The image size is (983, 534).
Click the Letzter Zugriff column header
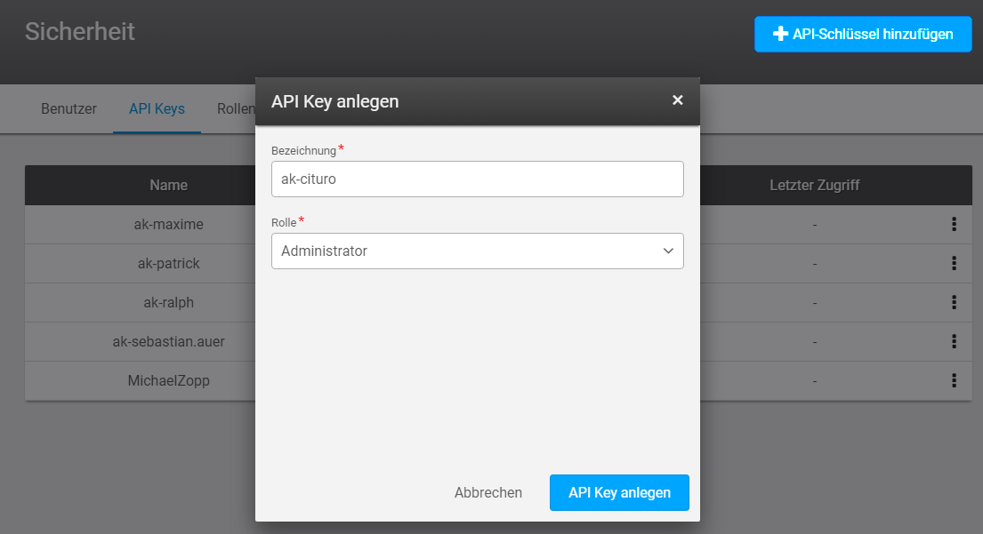click(x=814, y=185)
